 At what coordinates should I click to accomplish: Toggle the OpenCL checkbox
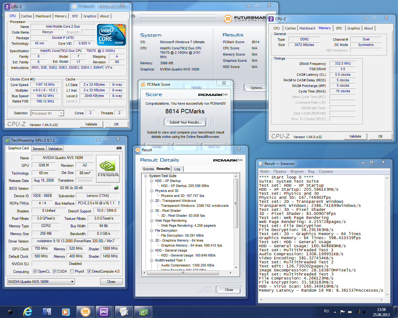tap(35, 271)
